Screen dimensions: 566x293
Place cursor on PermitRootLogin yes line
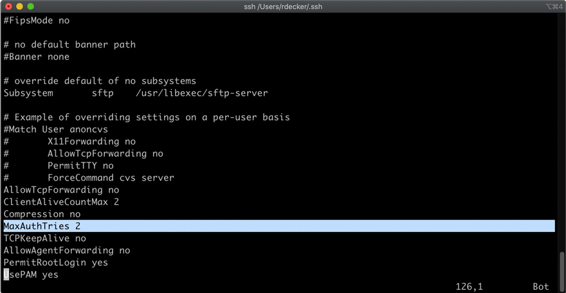[55, 262]
